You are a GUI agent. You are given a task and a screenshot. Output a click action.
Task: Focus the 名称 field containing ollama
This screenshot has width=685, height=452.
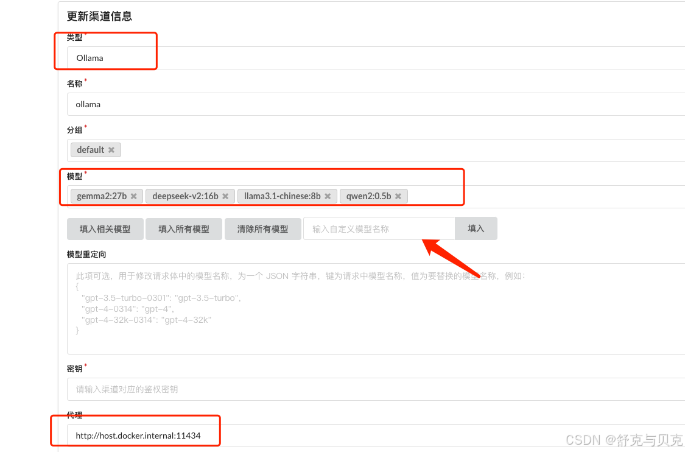[376, 104]
